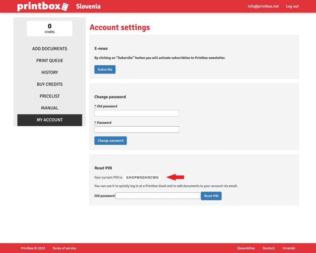This screenshot has width=316, height=253.
Task: Open the History section
Action: (x=50, y=72)
